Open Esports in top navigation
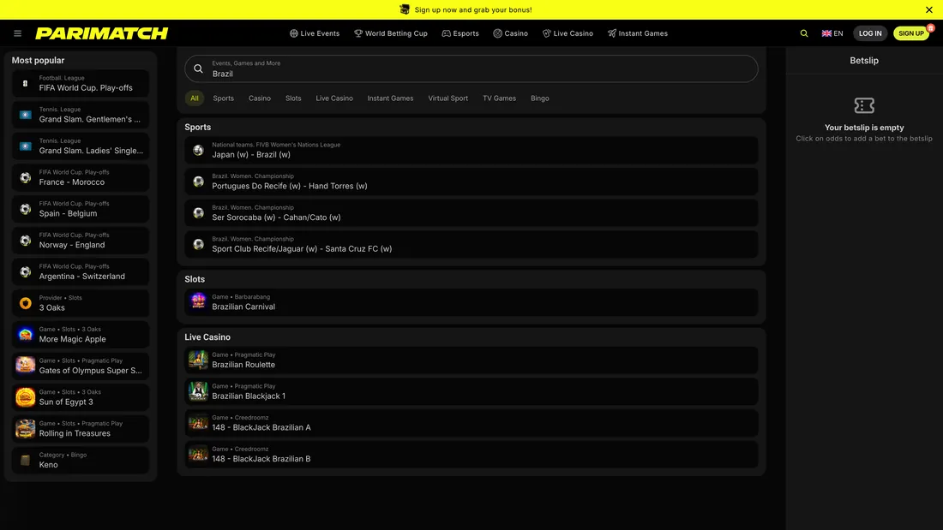The image size is (943, 530). tap(460, 33)
